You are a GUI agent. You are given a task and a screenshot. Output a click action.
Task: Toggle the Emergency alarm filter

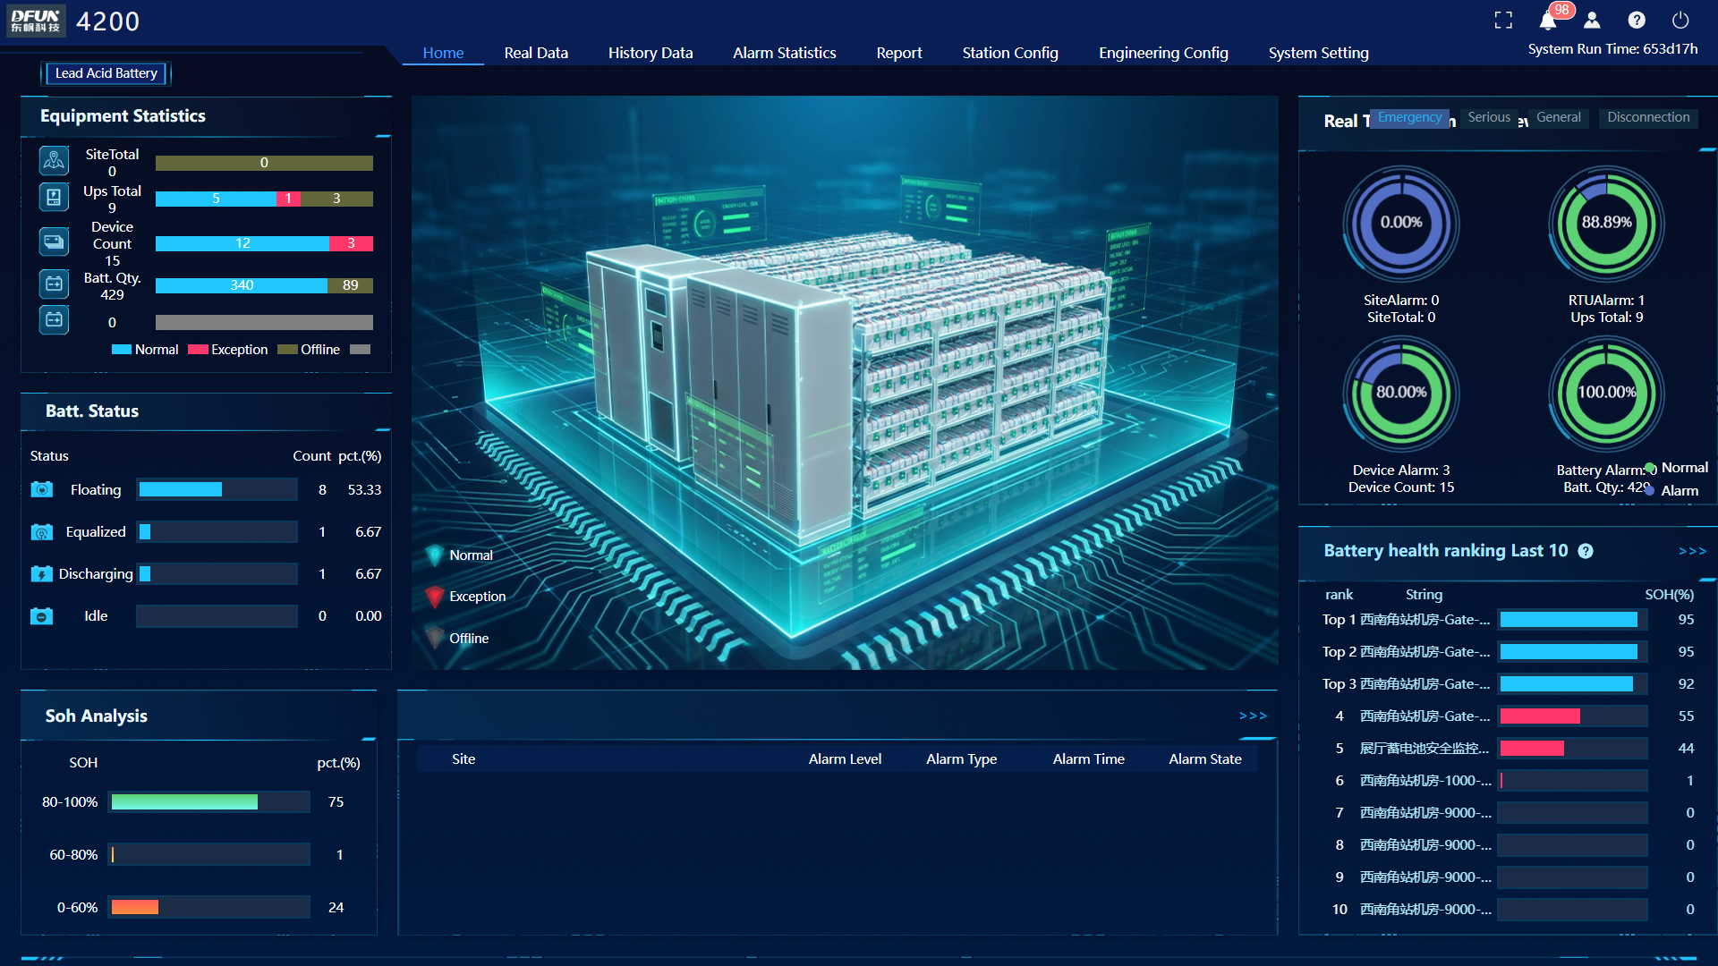(1409, 117)
